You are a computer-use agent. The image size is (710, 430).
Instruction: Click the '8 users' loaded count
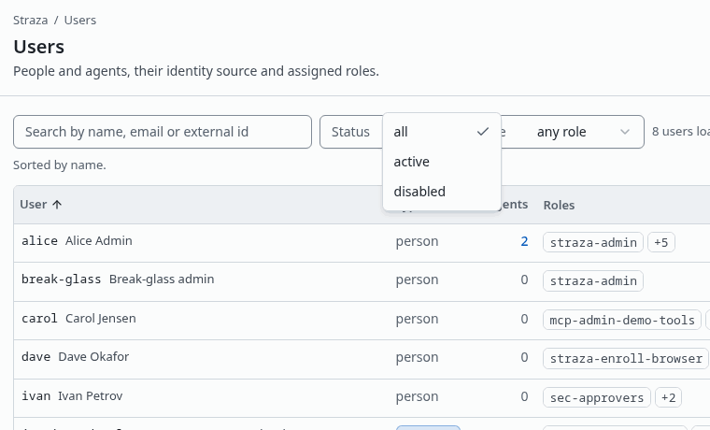coord(681,132)
